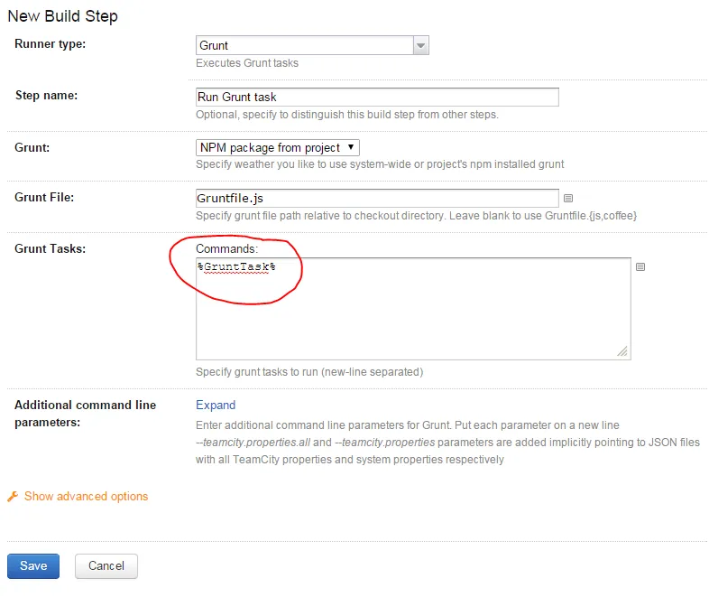Click the orange wrench icon

tap(13, 497)
